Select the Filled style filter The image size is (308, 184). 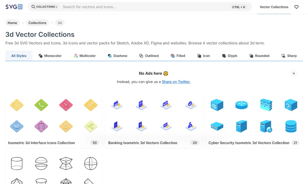point(178,56)
